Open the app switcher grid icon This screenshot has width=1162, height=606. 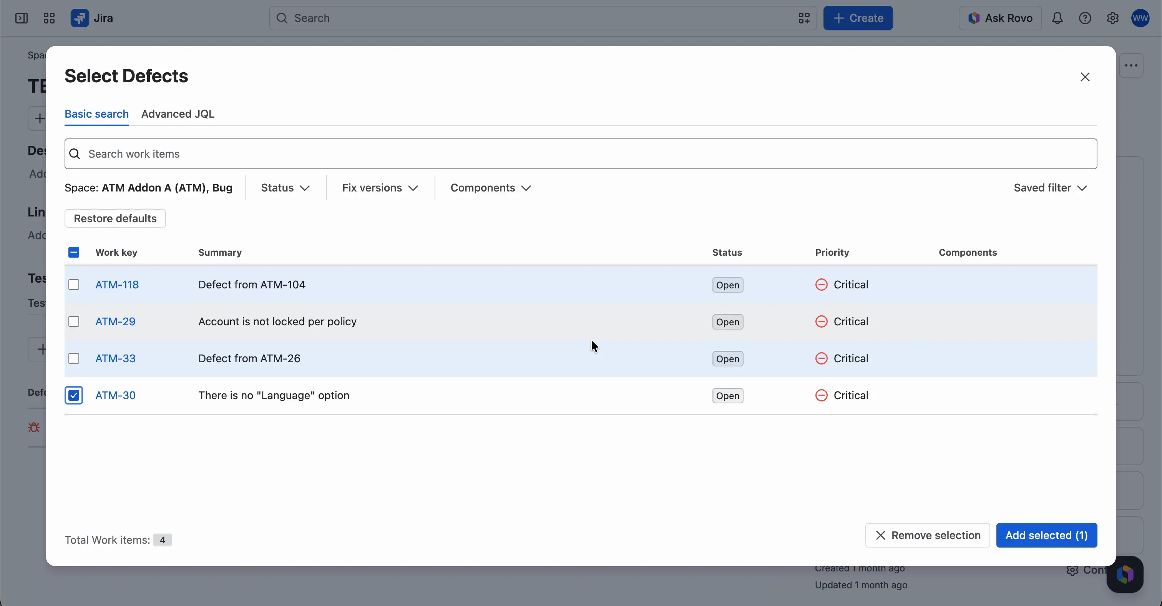point(49,18)
